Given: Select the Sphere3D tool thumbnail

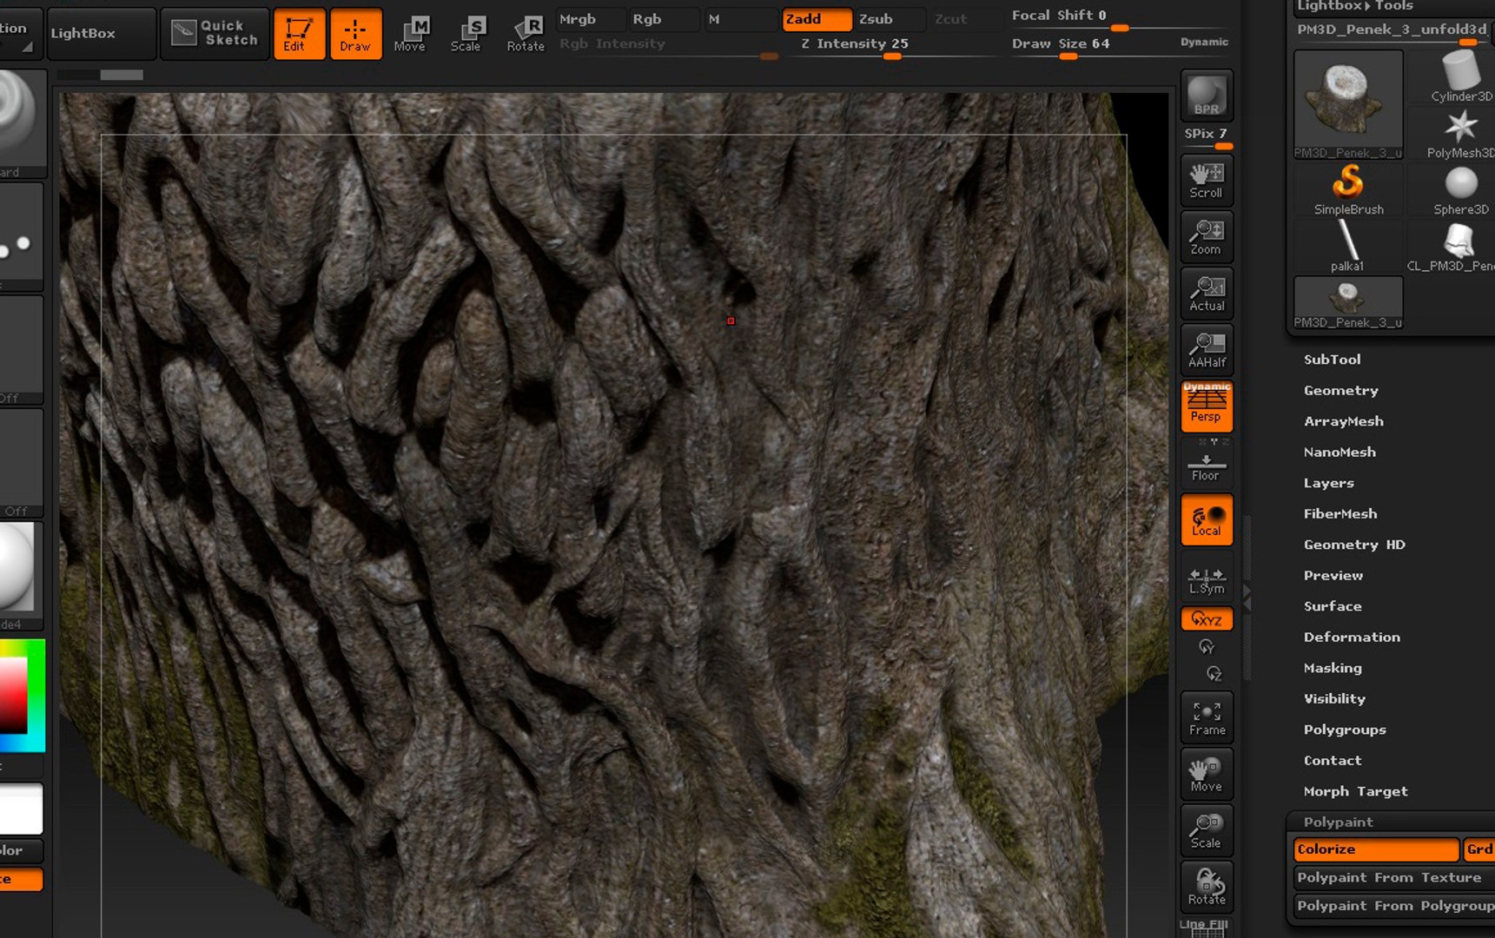Looking at the screenshot, I should (1460, 188).
